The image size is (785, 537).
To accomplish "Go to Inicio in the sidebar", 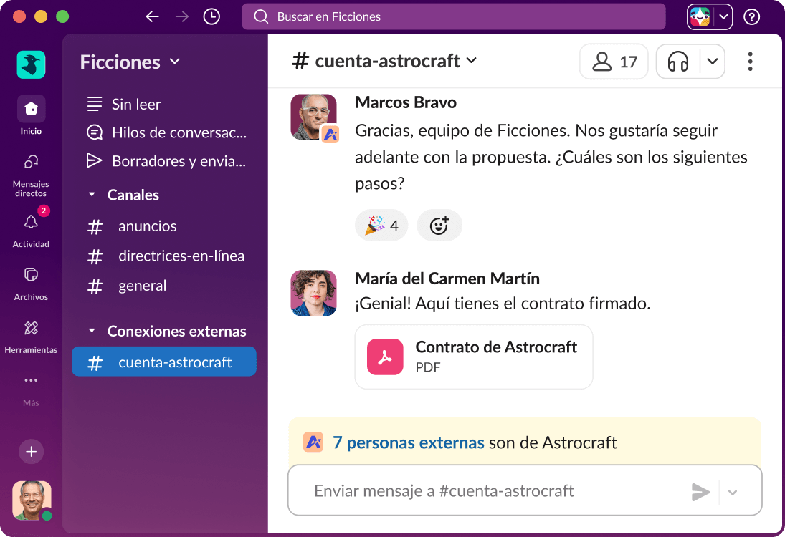I will [x=30, y=109].
